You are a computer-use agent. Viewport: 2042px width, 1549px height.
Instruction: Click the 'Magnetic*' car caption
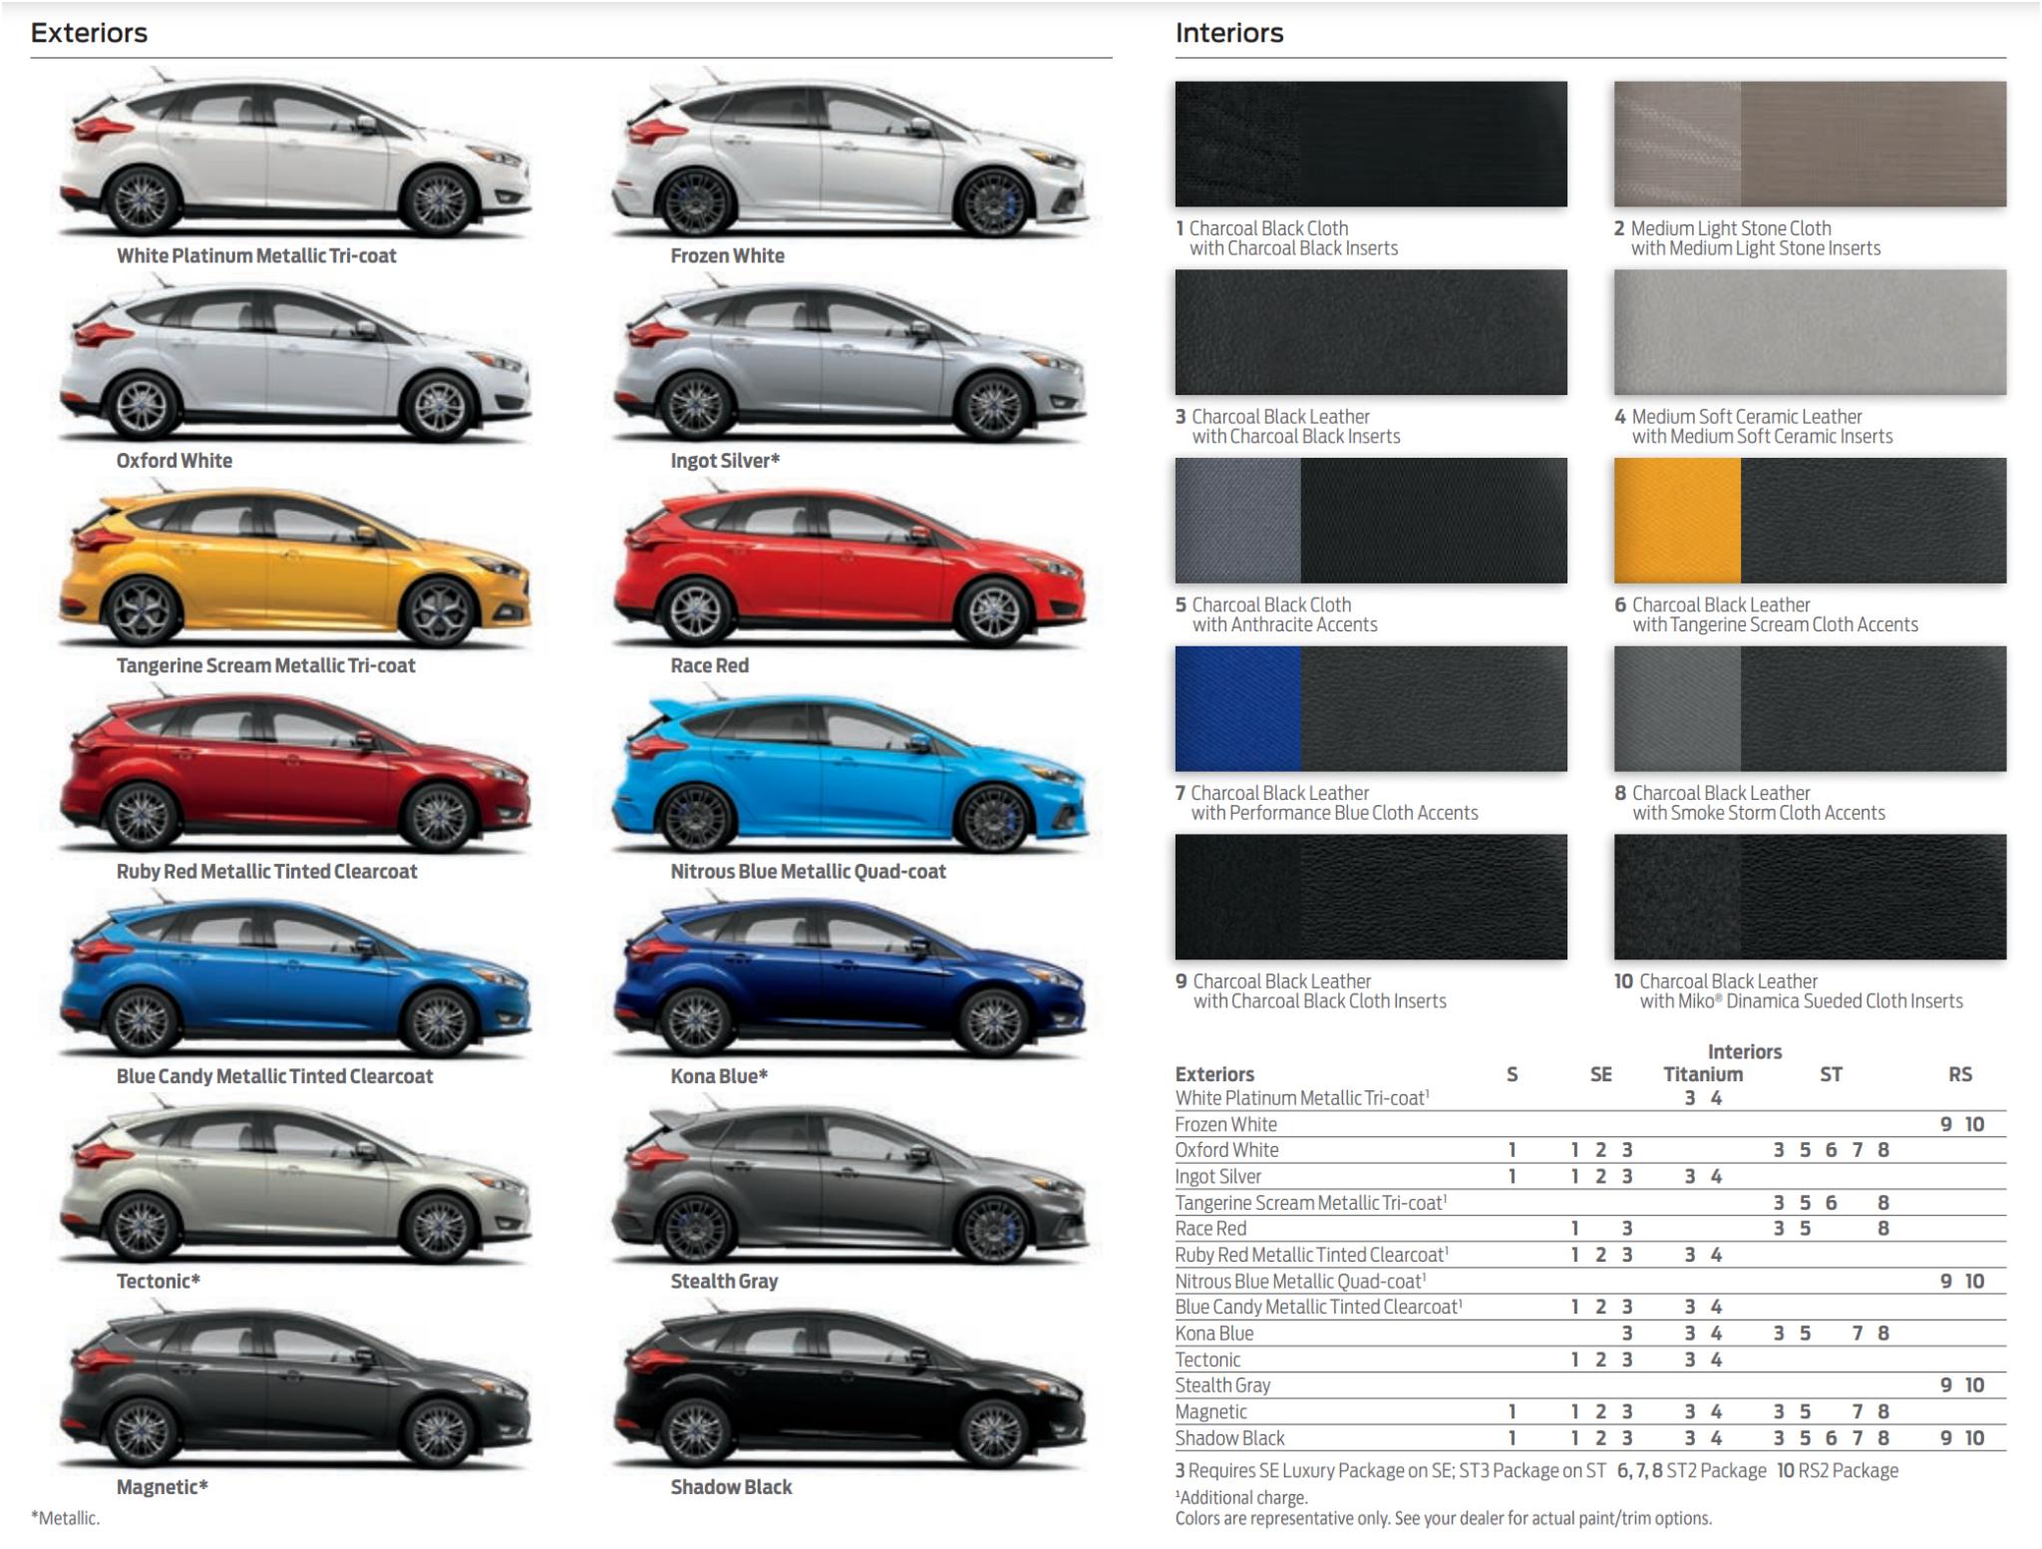[x=162, y=1487]
